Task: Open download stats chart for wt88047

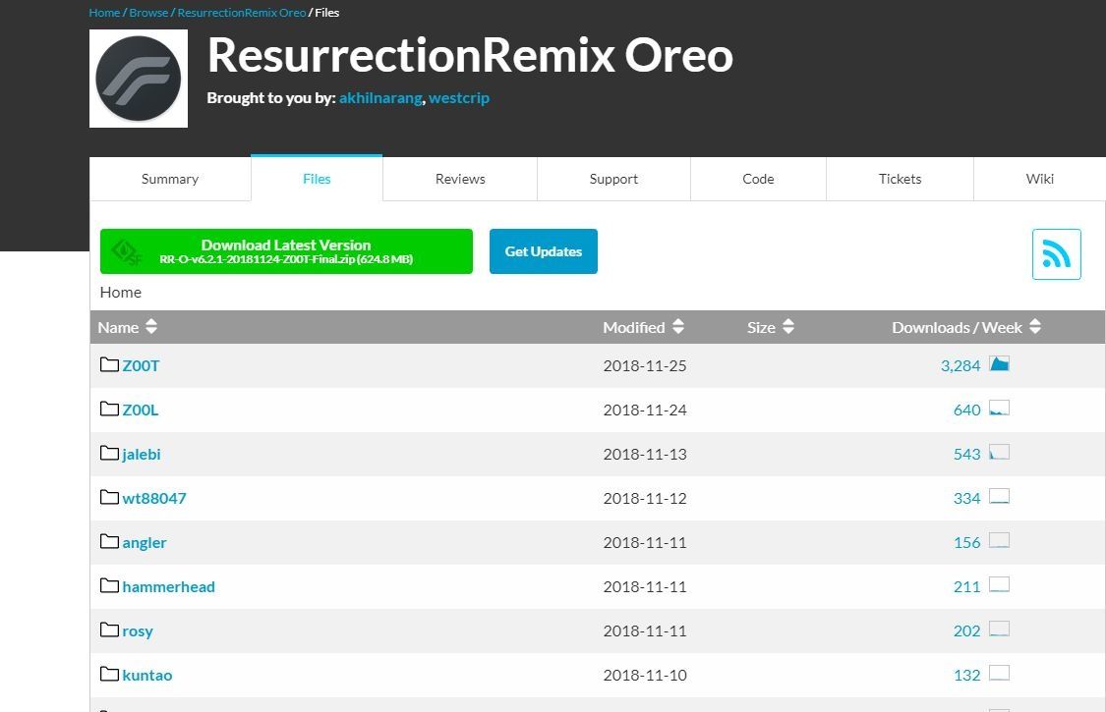Action: click(999, 496)
